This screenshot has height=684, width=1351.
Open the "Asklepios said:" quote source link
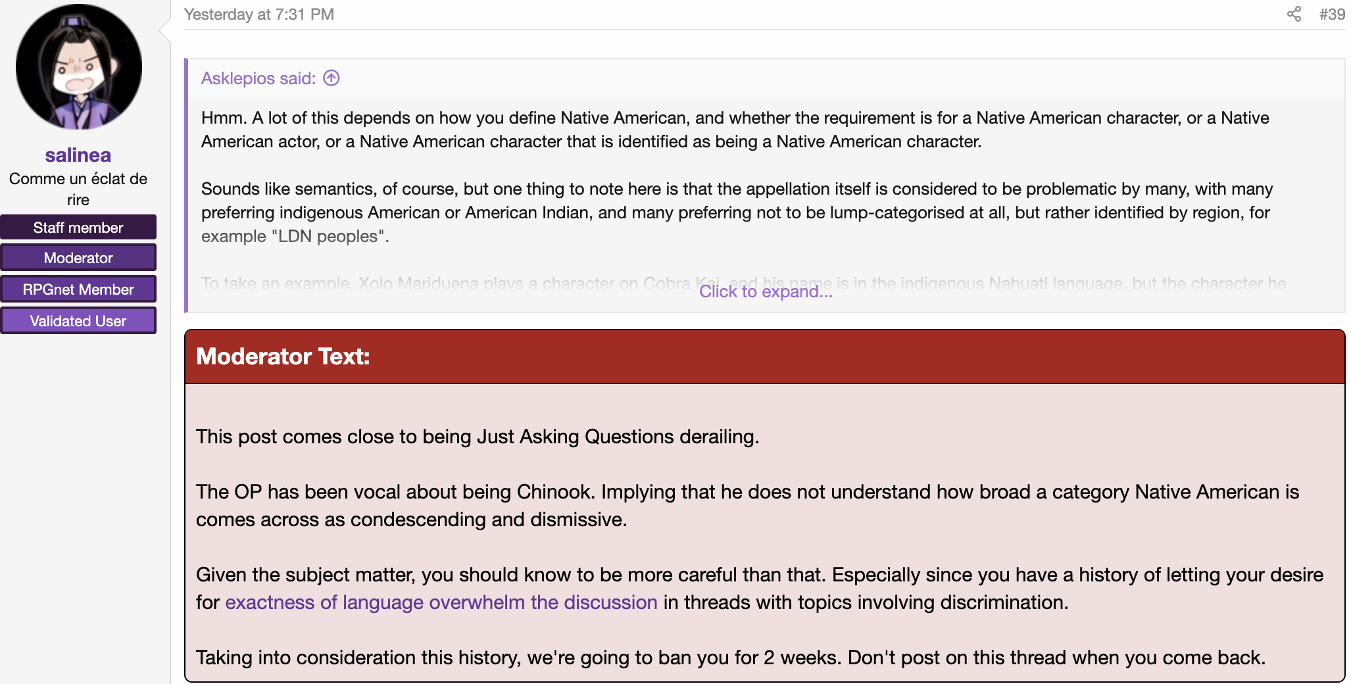tap(258, 78)
